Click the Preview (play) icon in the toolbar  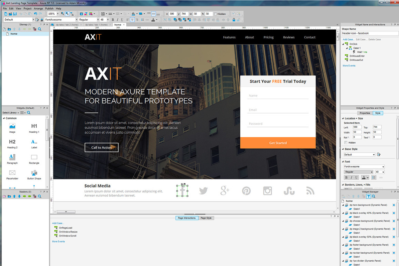(x=81, y=14)
